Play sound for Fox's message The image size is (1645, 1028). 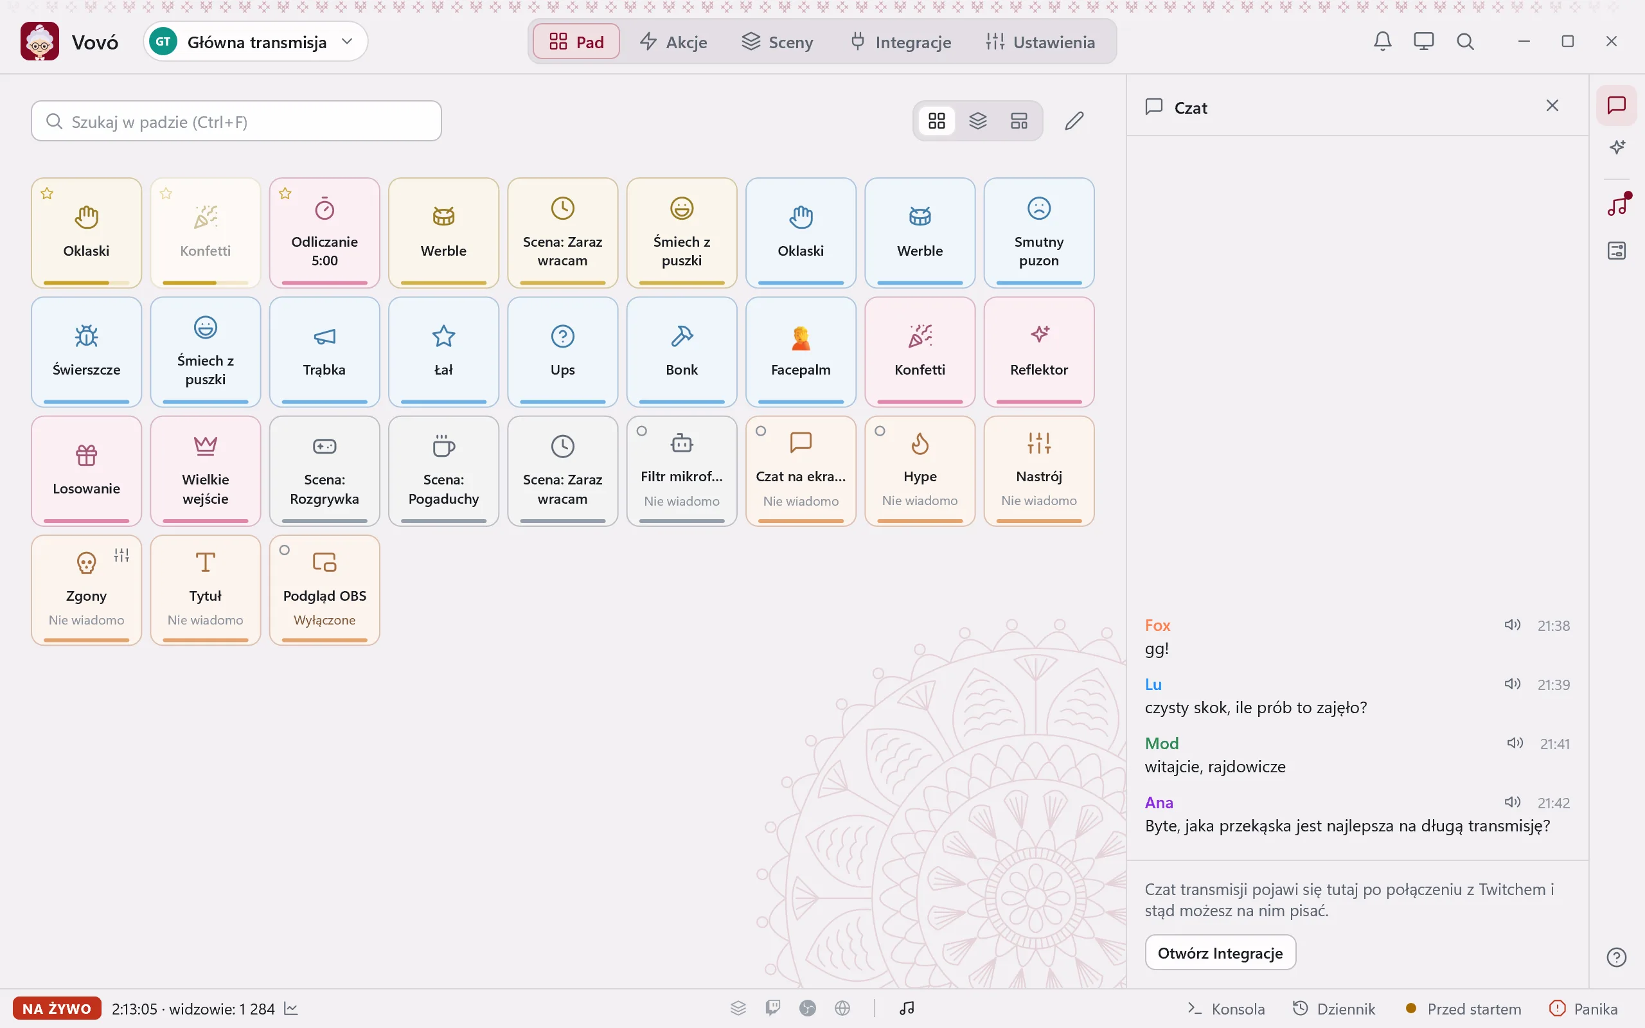1512,625
